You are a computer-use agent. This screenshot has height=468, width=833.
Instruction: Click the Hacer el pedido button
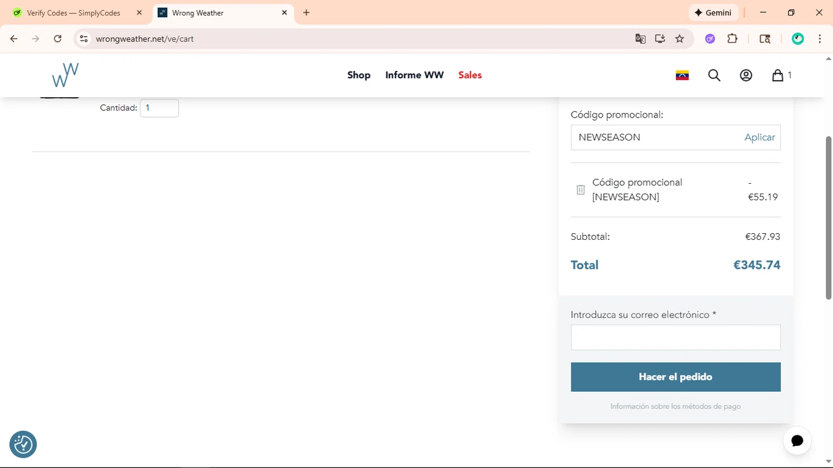coord(675,377)
